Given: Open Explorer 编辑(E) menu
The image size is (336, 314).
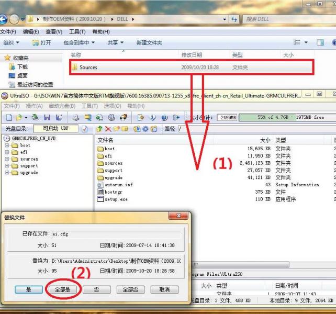Looking at the screenshot, I should tap(31, 32).
